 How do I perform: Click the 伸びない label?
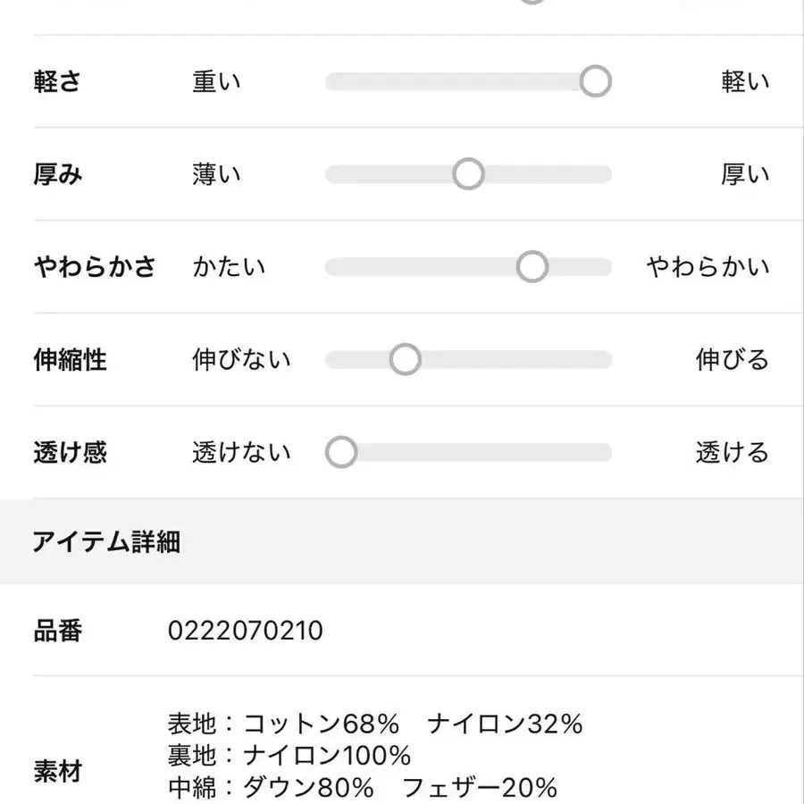(x=241, y=360)
